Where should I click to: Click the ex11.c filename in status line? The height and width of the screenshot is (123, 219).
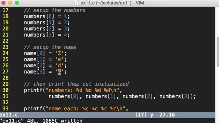tap(9, 115)
